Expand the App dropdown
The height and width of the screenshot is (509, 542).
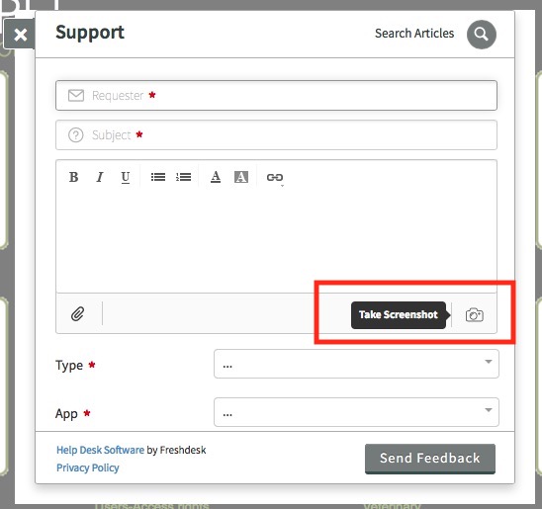coord(356,412)
